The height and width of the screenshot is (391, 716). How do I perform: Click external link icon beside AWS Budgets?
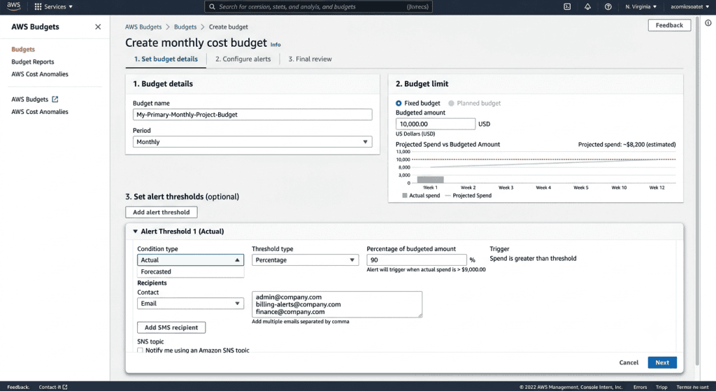pyautogui.click(x=55, y=99)
